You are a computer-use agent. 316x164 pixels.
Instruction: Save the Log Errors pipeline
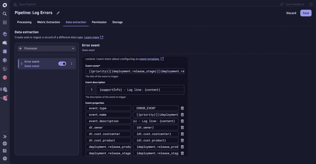point(306,13)
